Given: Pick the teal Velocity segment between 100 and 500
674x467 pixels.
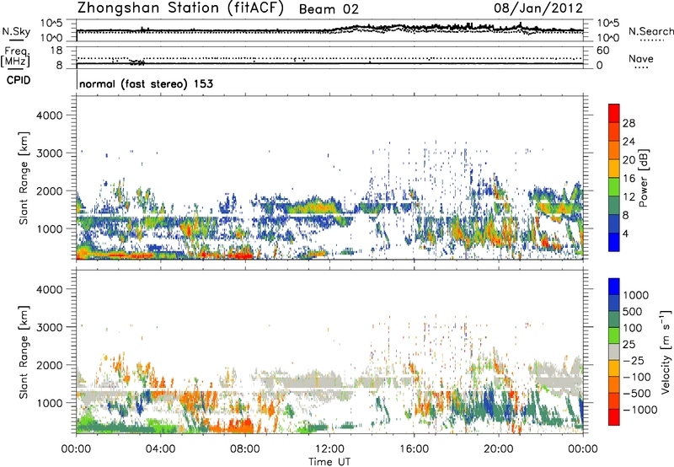Looking at the screenshot, I should 614,319.
